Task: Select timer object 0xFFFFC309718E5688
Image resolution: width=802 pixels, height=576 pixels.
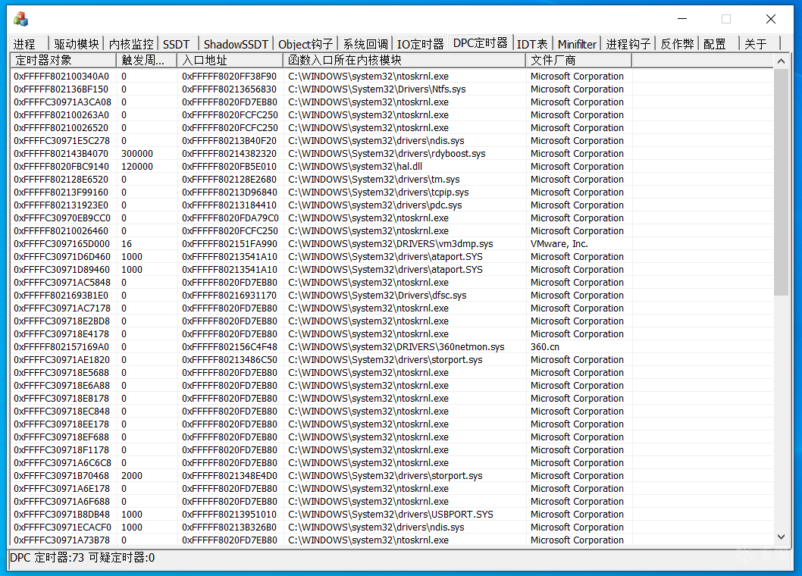Action: point(61,372)
